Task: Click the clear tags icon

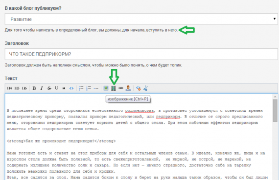Action: point(138,88)
